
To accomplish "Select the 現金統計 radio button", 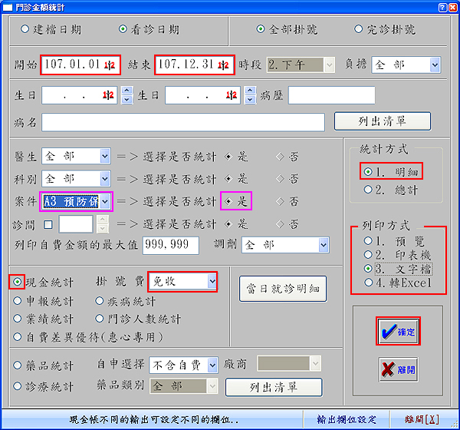I will click(x=18, y=281).
